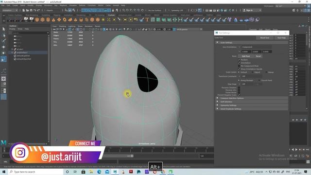Click the play forward playback button
The width and height of the screenshot is (311, 175).
(x=296, y=150)
